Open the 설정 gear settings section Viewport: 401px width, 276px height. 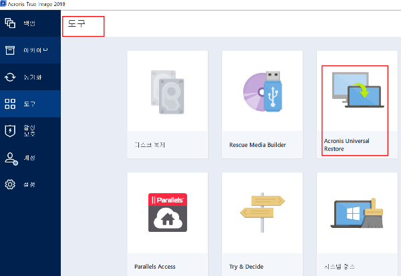tap(30, 184)
